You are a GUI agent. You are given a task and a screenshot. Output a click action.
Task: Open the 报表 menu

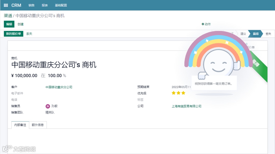(x=45, y=5)
